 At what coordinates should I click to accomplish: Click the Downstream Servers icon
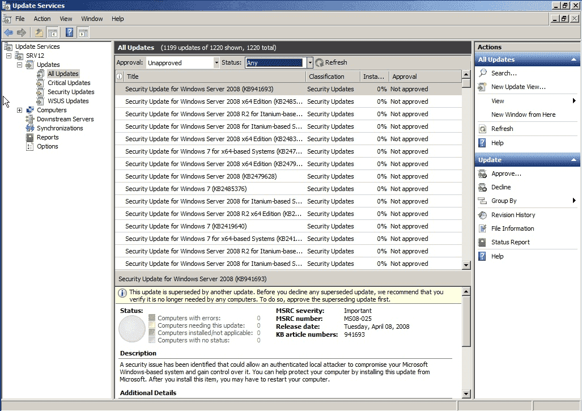pos(29,119)
